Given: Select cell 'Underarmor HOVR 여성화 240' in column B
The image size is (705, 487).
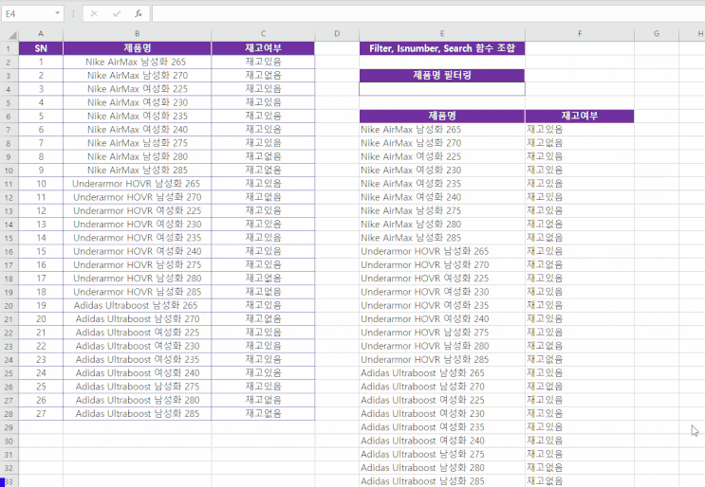Looking at the screenshot, I should 138,251.
